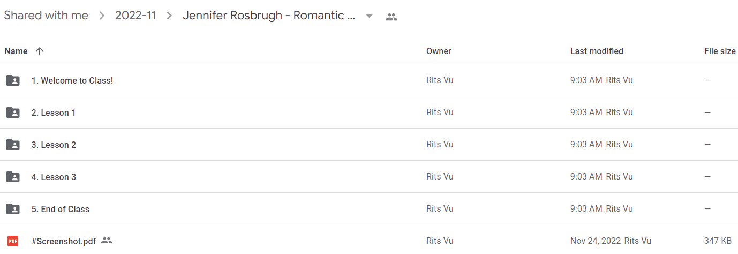
Task: Click the shared folder icon for End of Class
Action: 13,209
